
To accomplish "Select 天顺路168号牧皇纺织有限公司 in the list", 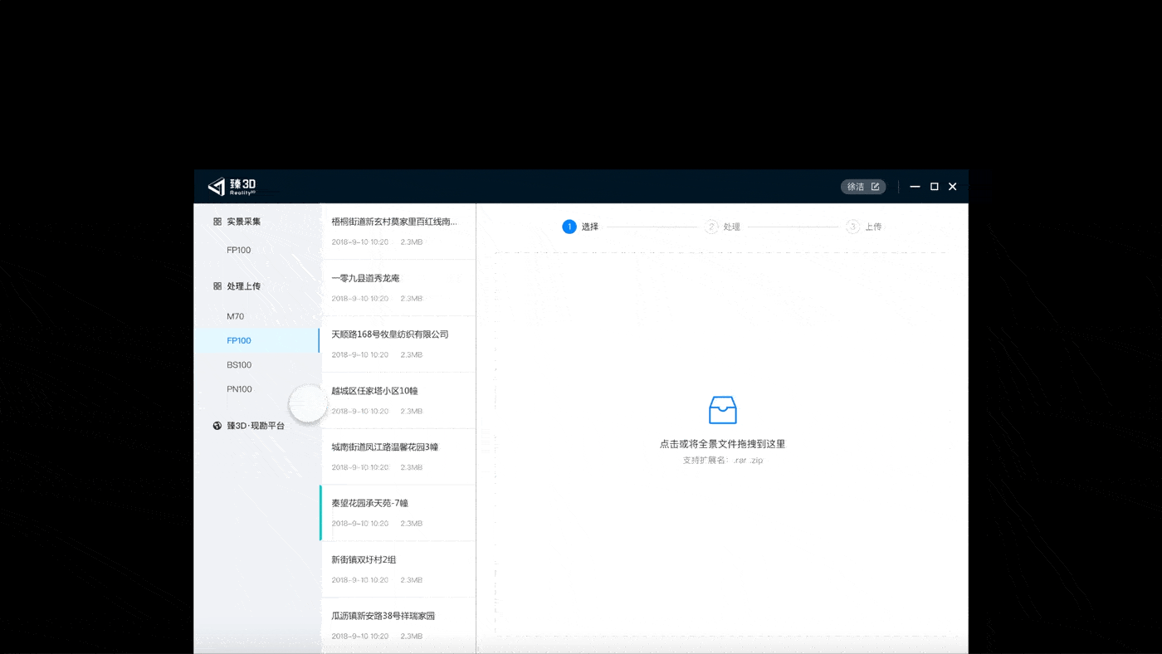I will click(398, 344).
